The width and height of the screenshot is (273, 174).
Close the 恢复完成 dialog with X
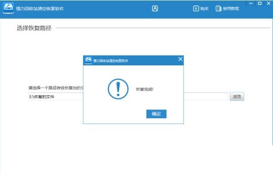[180, 59]
